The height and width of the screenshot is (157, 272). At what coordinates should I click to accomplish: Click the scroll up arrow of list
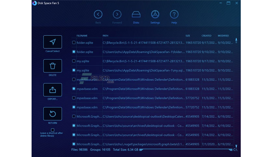236,40
